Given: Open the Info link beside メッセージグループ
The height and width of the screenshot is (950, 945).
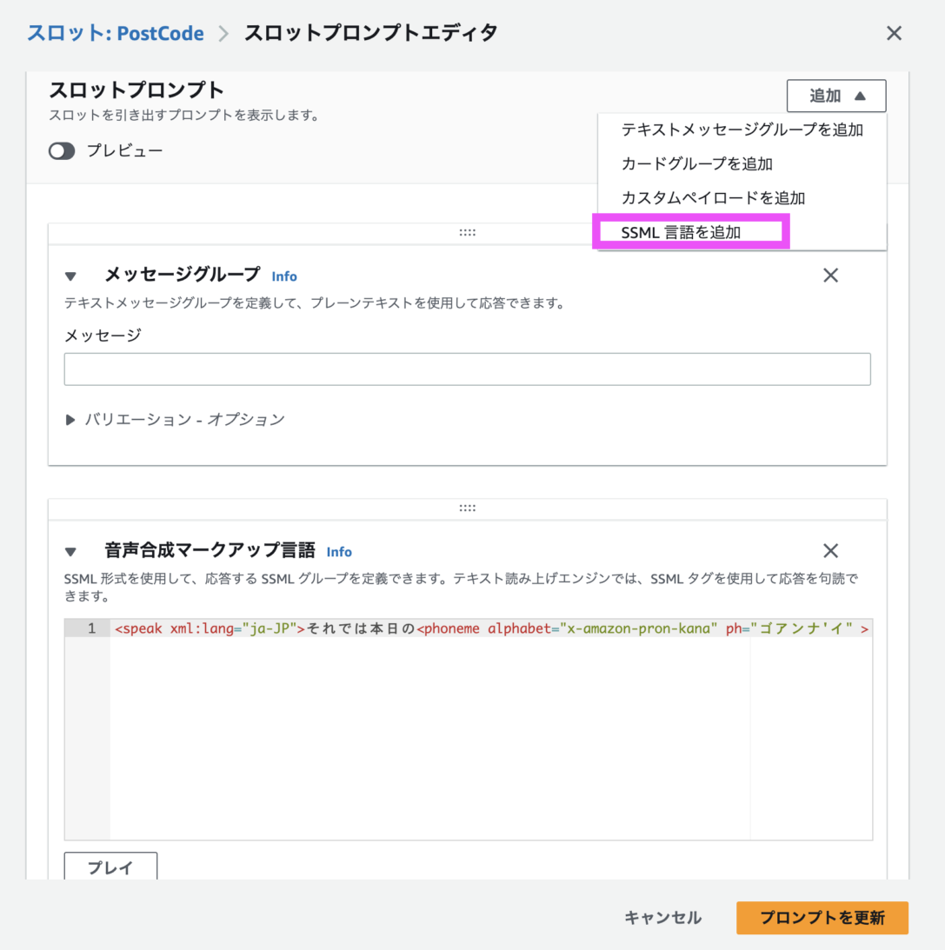Looking at the screenshot, I should [284, 276].
